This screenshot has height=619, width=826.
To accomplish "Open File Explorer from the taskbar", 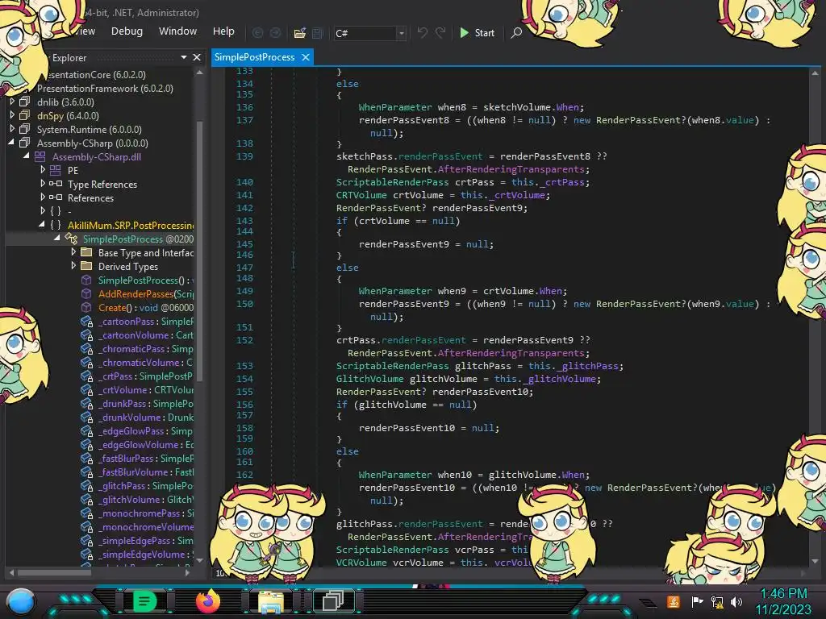I will point(271,601).
